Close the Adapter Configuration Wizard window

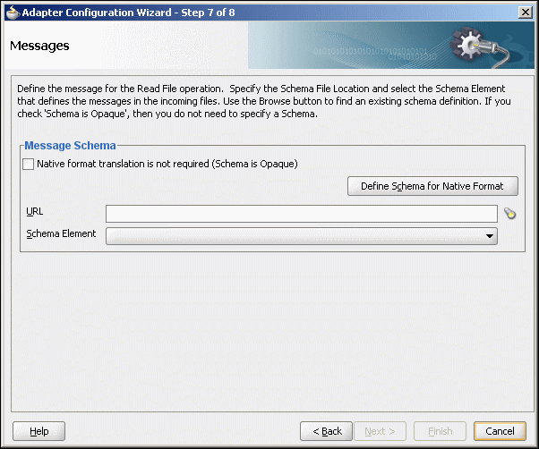tap(526, 13)
